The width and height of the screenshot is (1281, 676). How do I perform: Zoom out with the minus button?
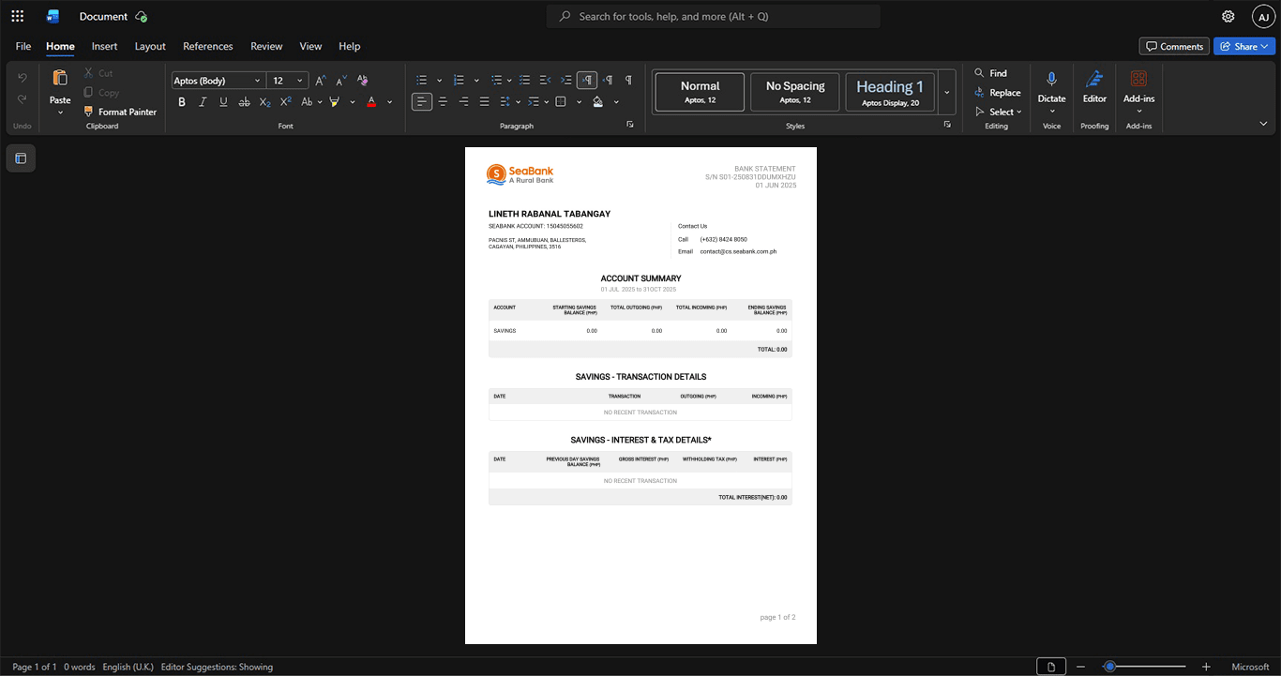(x=1080, y=667)
